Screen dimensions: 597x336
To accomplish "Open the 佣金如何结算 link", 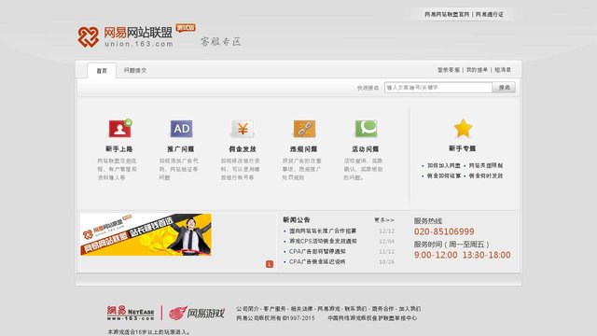I will click(x=444, y=176).
